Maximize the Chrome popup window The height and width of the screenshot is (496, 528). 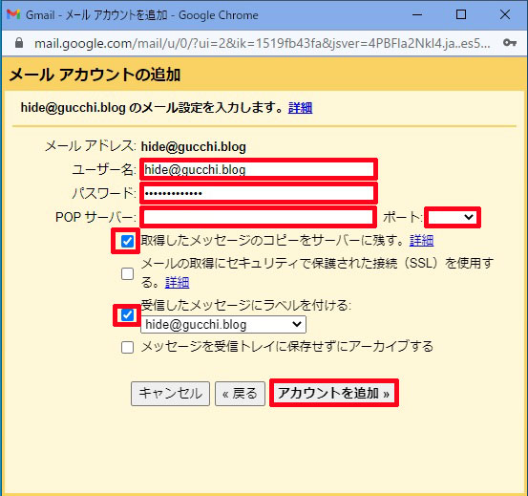[x=461, y=14]
